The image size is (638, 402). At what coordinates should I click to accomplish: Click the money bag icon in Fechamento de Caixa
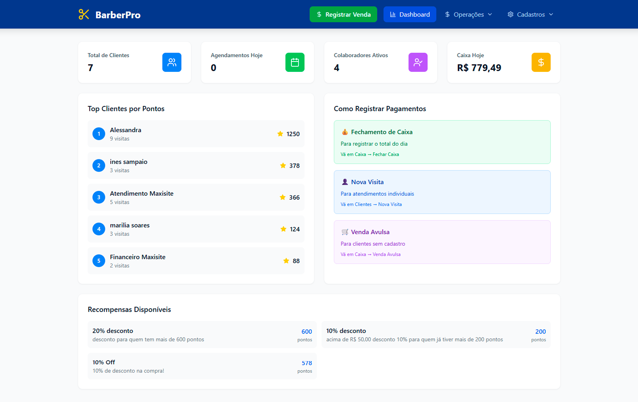coord(345,132)
